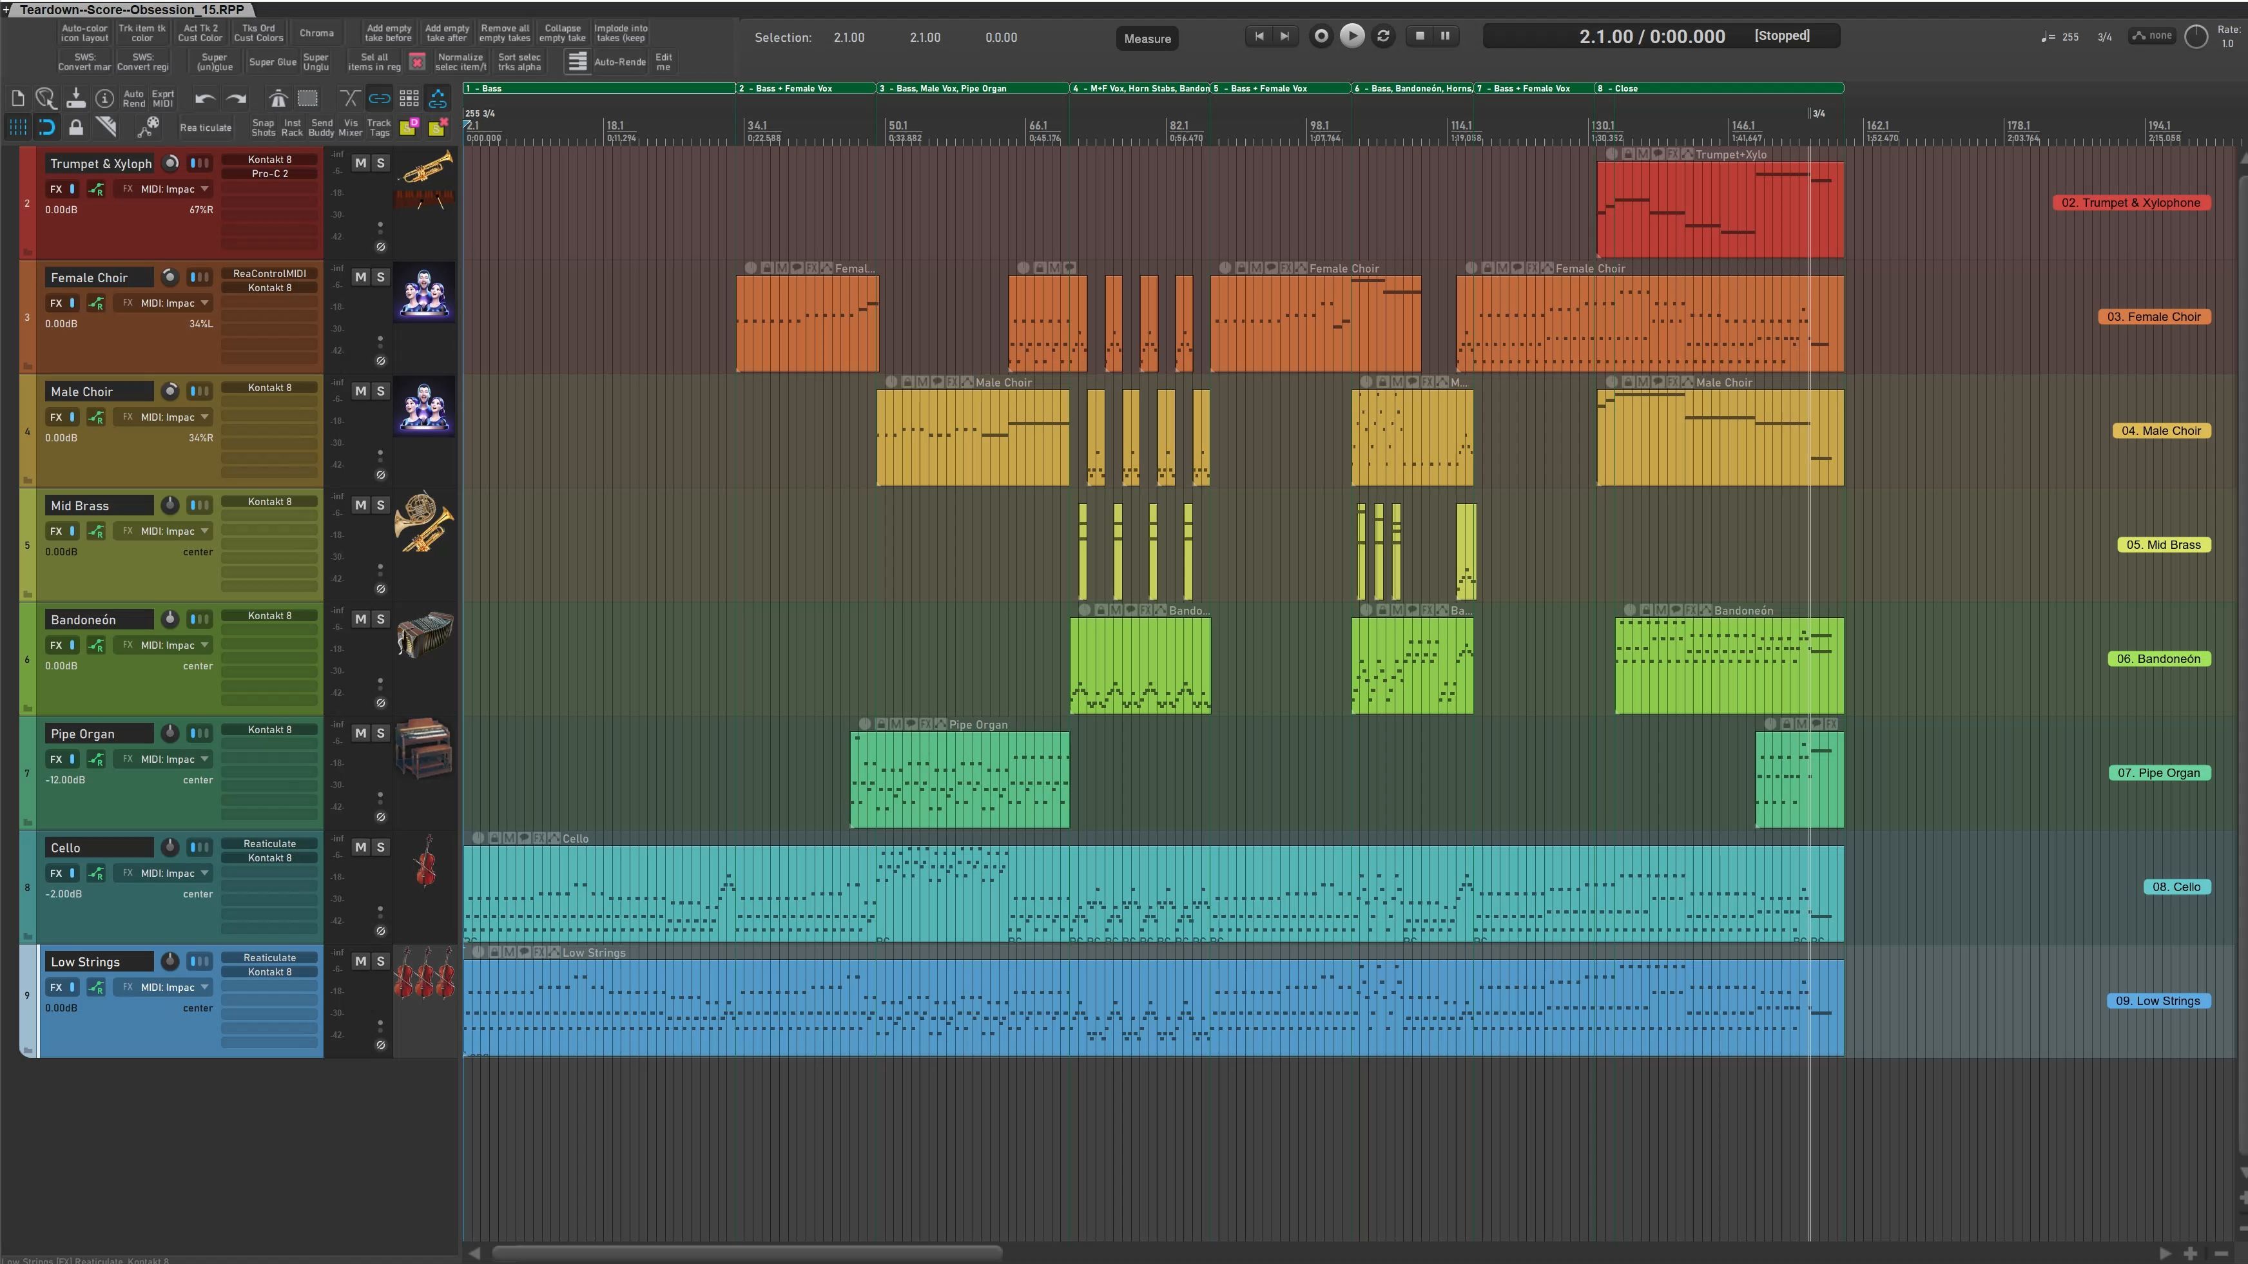Image resolution: width=2248 pixels, height=1264 pixels.
Task: Solo the Cello track
Action: click(x=380, y=847)
